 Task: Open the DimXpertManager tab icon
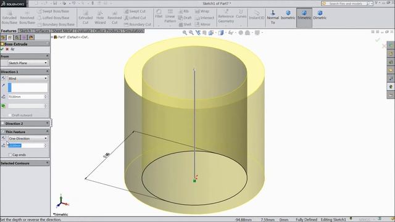pyautogui.click(x=24, y=38)
